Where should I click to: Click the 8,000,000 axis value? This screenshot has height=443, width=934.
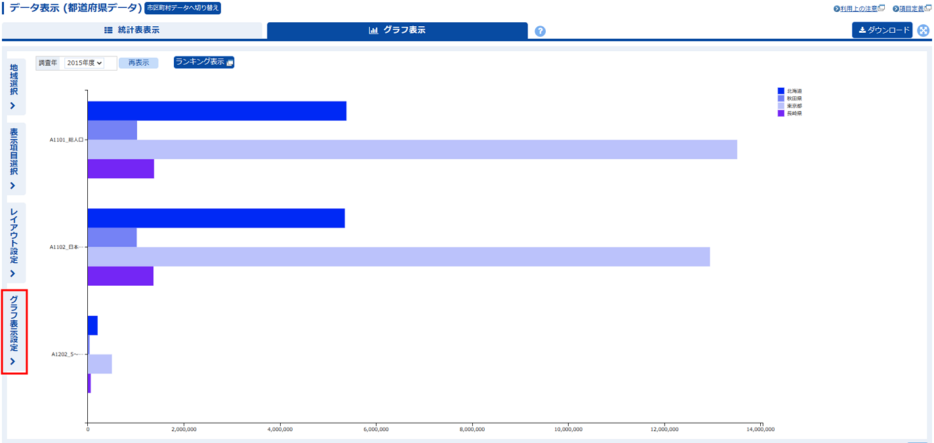(472, 430)
